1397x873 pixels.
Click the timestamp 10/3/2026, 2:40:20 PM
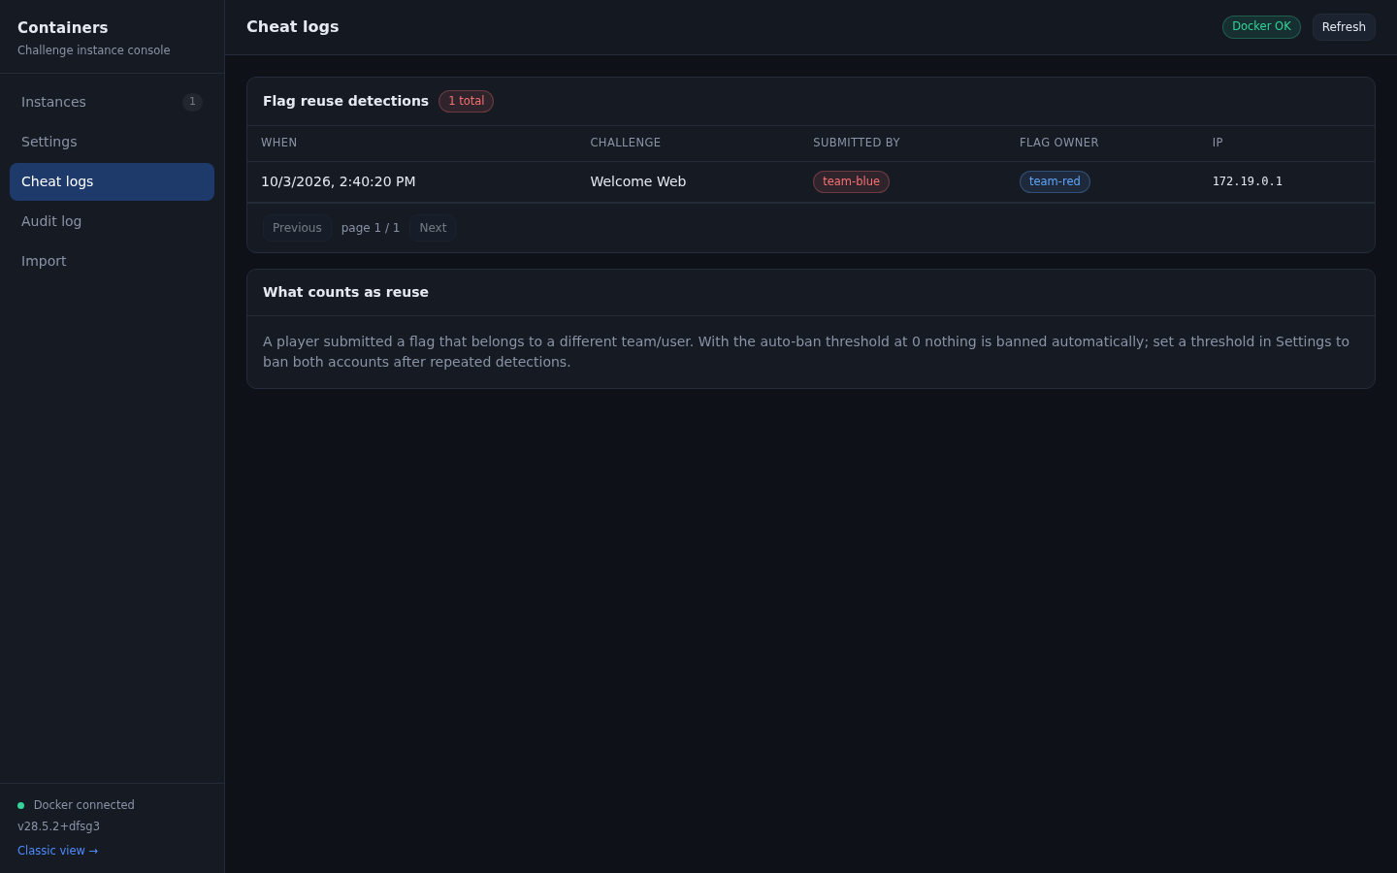click(x=339, y=181)
